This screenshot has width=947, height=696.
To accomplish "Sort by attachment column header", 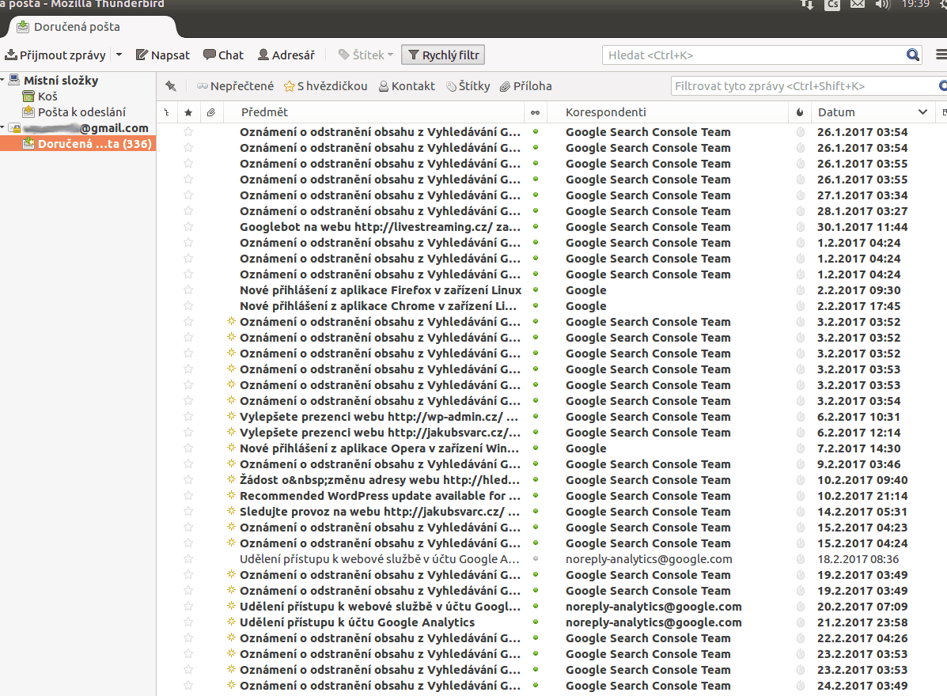I will pos(210,112).
